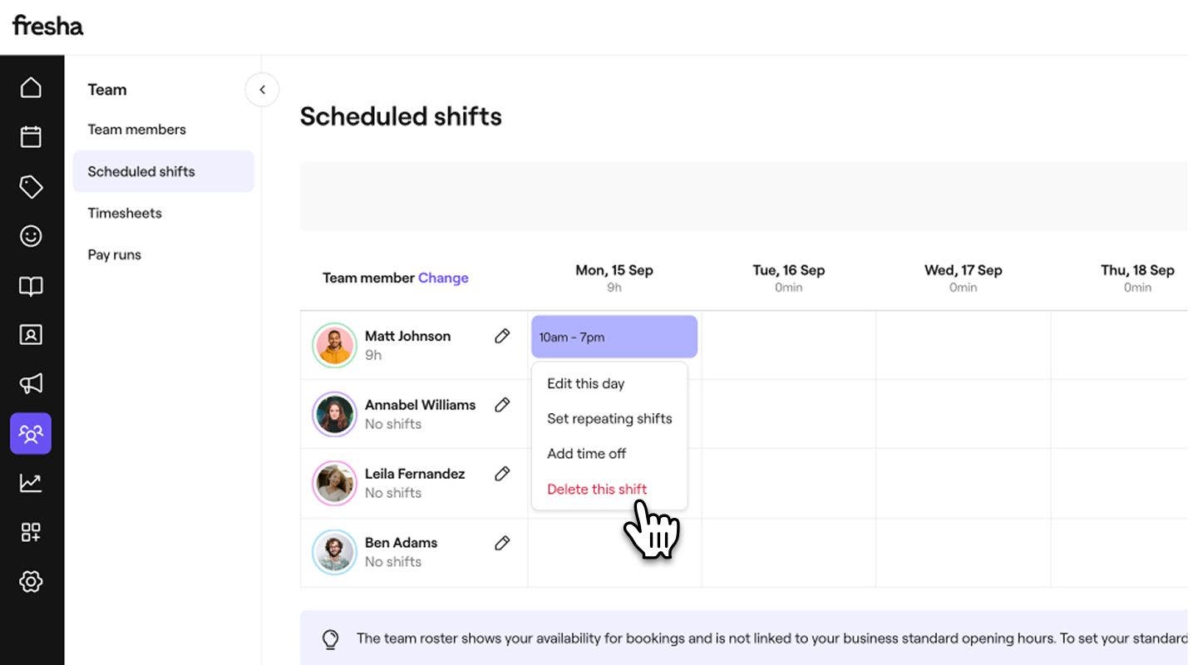
Task: Open the Settings gear icon
Action: (x=31, y=581)
